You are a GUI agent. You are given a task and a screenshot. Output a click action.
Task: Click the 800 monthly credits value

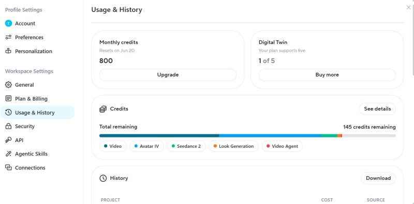coord(106,61)
